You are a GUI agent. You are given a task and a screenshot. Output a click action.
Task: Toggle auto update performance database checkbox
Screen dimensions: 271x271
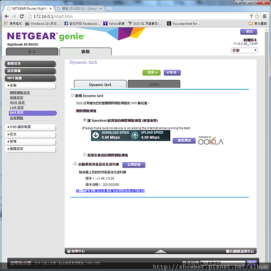[75, 164]
